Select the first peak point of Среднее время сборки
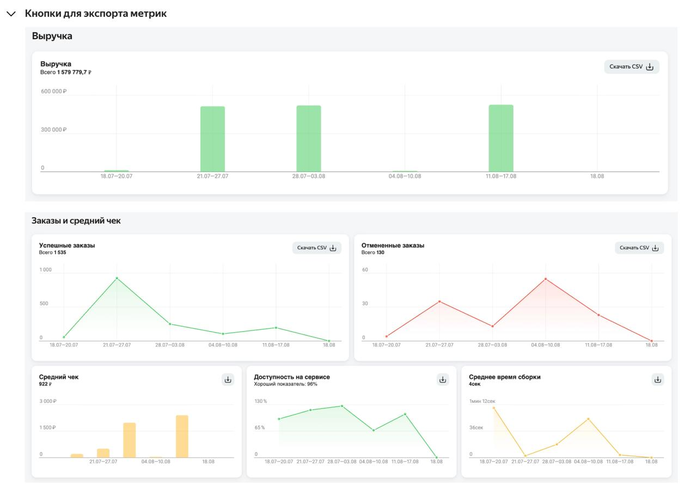The image size is (697, 485). [494, 408]
